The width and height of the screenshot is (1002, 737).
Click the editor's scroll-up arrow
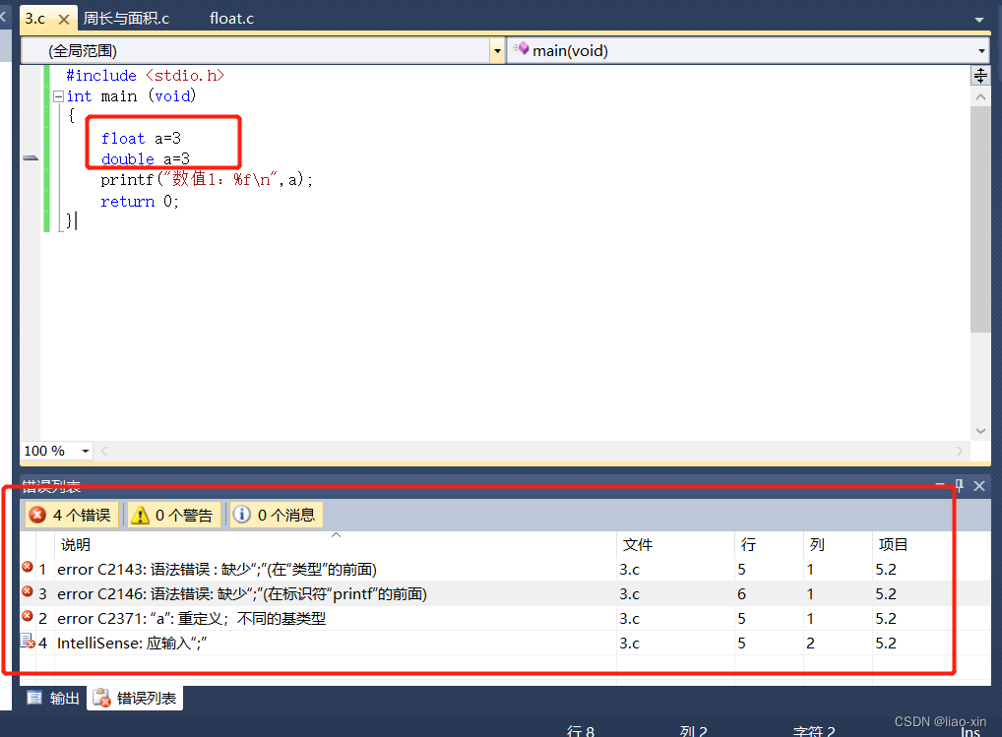[980, 96]
